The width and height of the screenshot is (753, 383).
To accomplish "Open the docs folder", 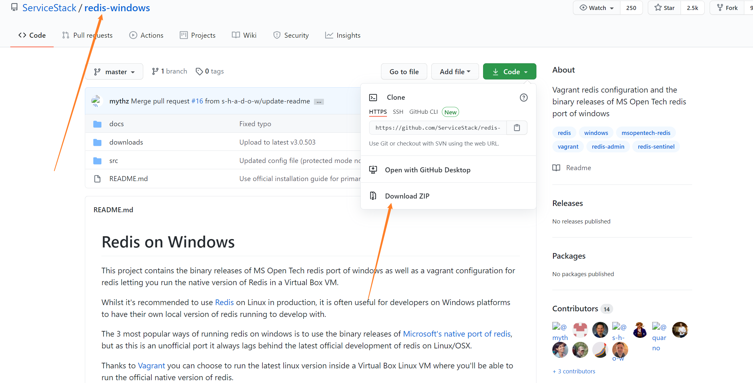I will pyautogui.click(x=116, y=124).
